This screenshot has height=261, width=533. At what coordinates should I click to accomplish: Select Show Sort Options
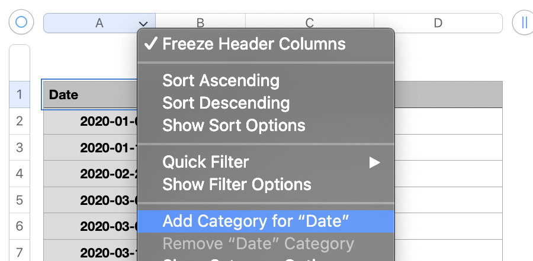click(234, 125)
